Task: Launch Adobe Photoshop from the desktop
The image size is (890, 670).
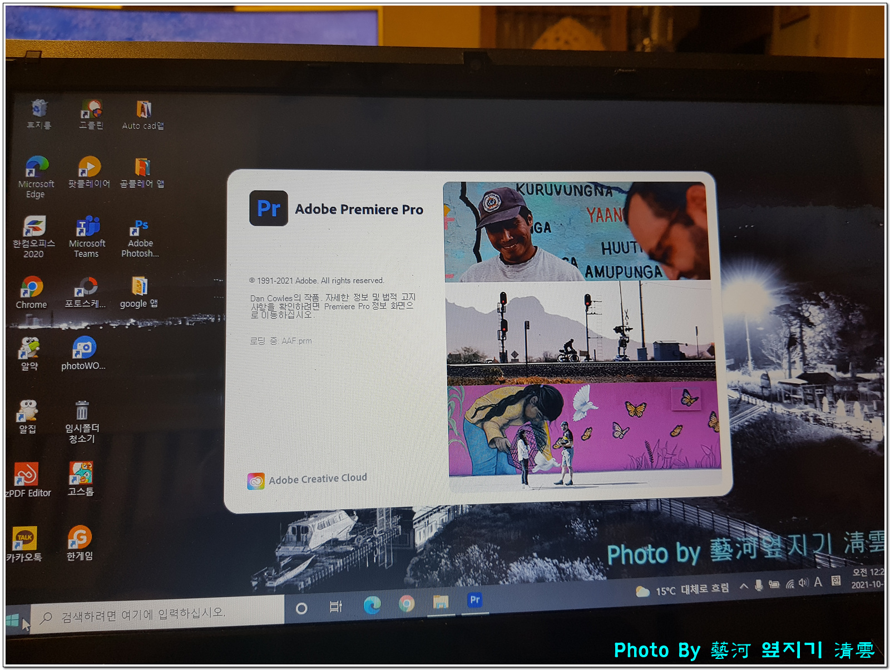Action: (140, 238)
